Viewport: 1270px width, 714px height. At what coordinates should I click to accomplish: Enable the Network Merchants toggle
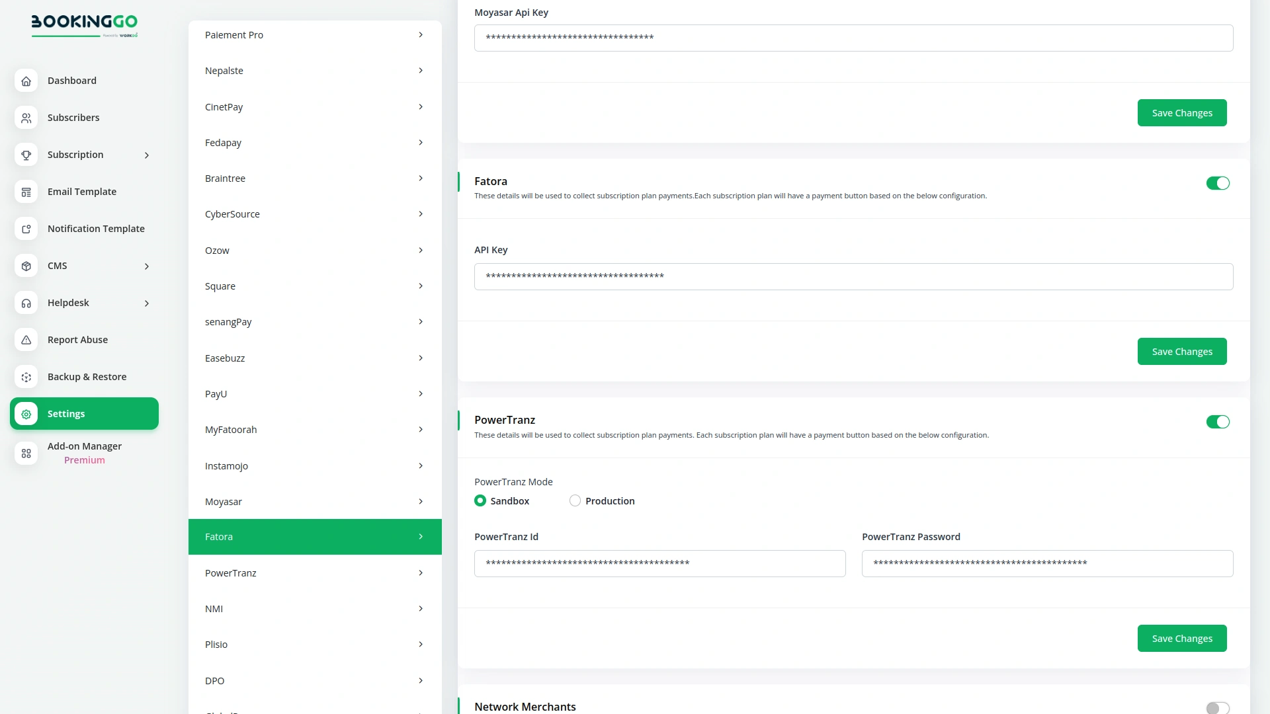click(x=1218, y=706)
